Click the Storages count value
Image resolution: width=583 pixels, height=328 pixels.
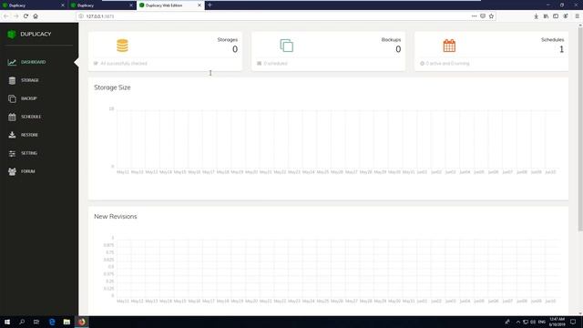[235, 49]
